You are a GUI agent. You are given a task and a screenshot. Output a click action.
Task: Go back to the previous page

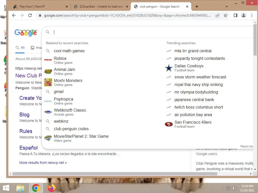tap(14, 15)
